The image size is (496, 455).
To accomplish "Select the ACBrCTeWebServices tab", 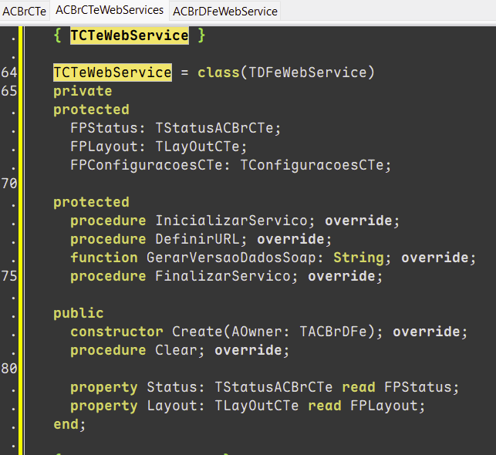I will 110,11.
